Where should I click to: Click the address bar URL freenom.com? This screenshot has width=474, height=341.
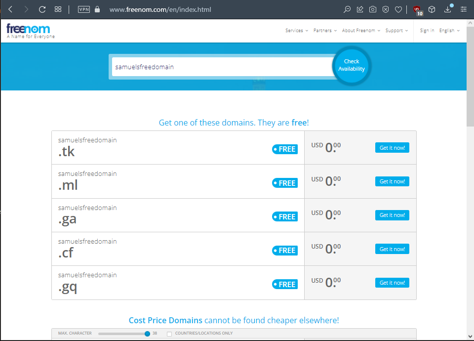click(x=160, y=9)
